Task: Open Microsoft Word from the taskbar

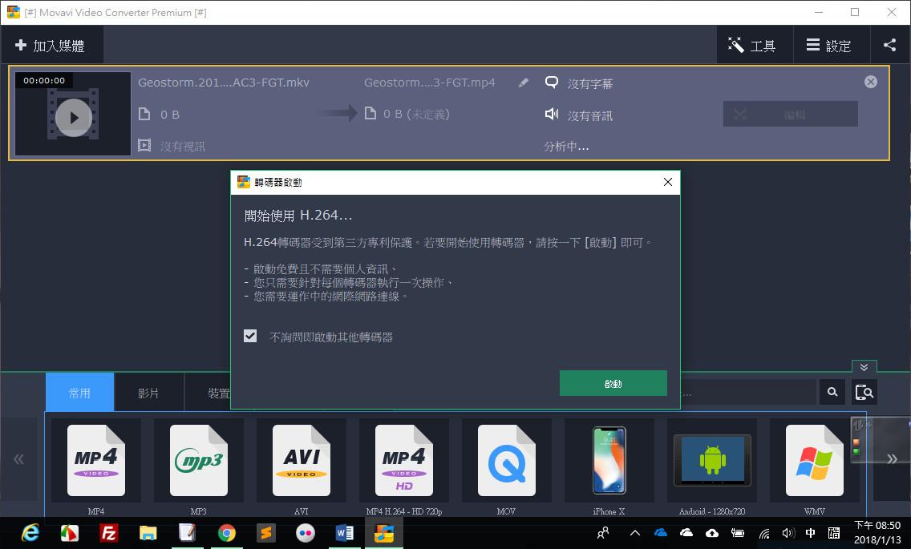Action: (345, 533)
